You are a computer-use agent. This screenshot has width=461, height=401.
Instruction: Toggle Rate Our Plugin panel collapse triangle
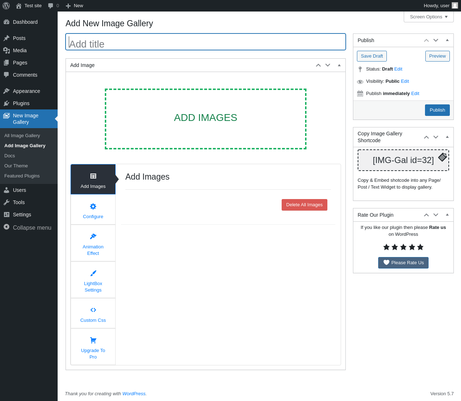[x=447, y=215]
